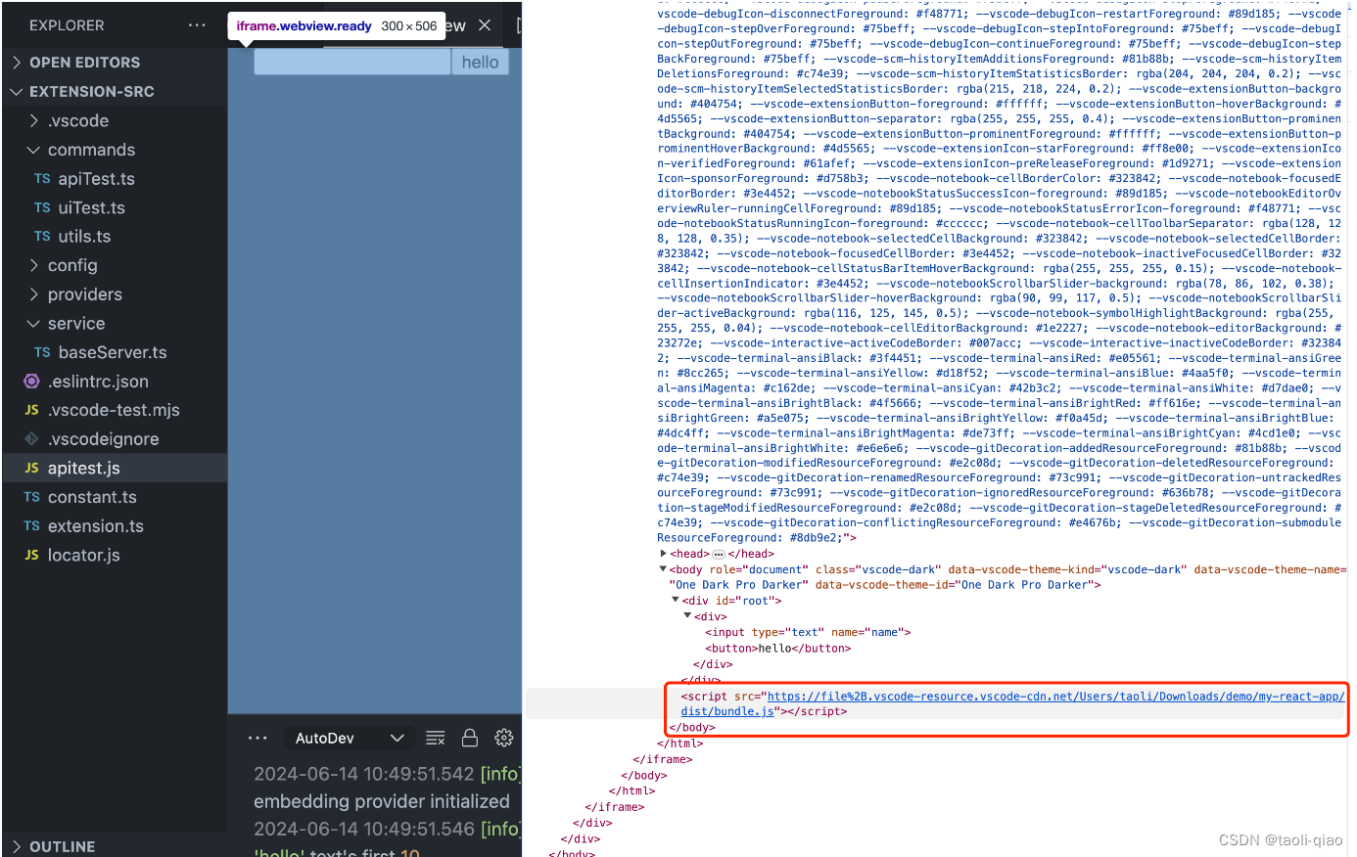
Task: Collapse the div id root node
Action: (x=676, y=601)
